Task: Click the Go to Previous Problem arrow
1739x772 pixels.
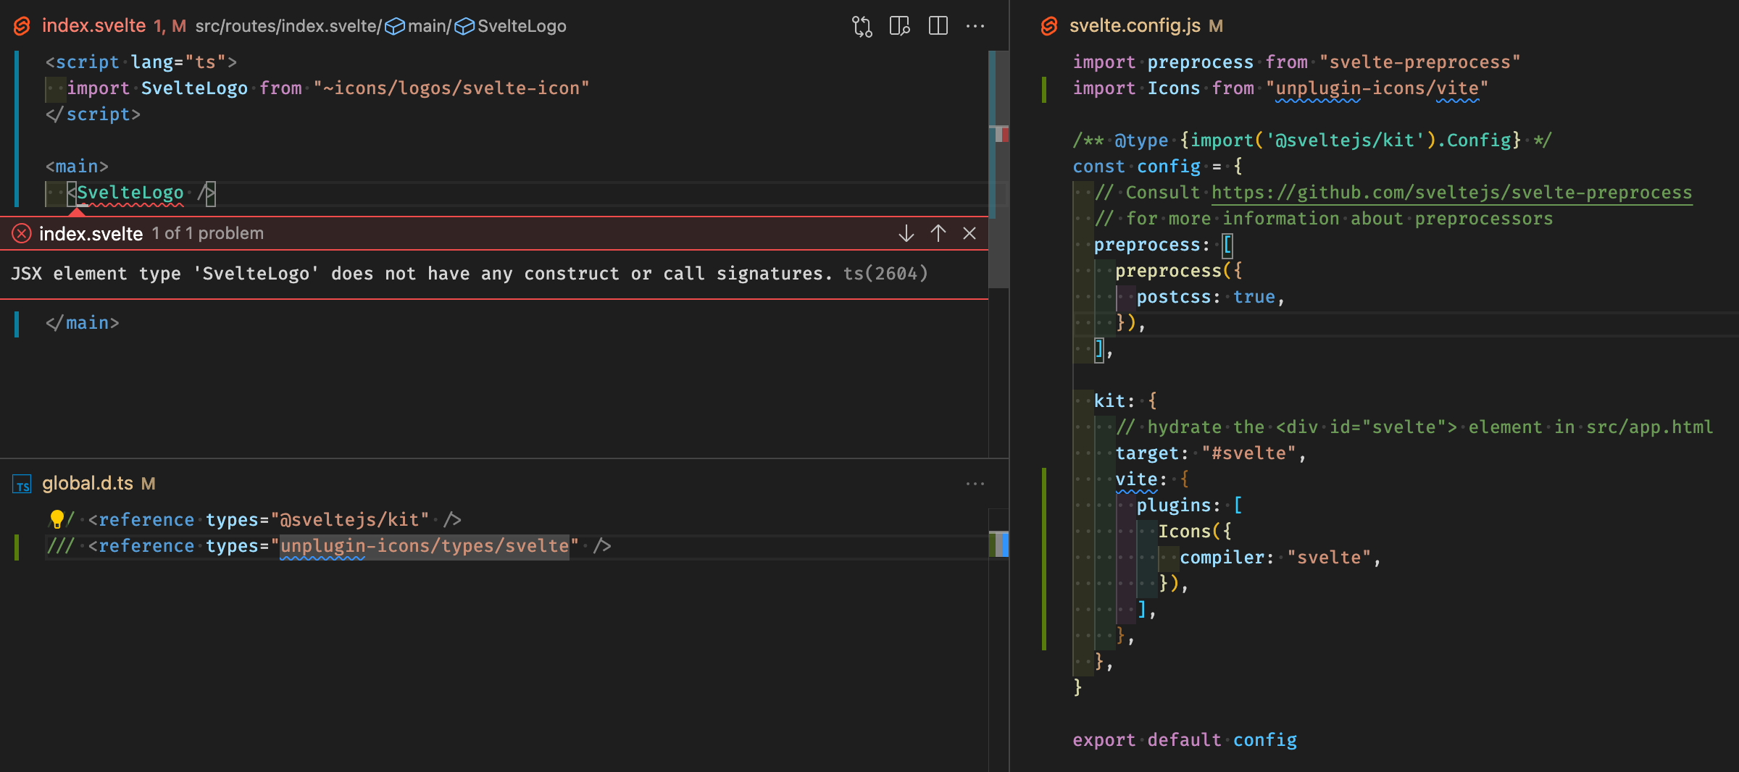Action: 938,233
